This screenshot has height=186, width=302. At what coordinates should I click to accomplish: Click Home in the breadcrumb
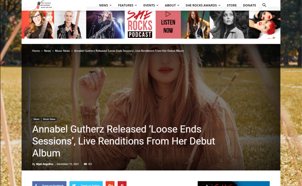pos(36,51)
